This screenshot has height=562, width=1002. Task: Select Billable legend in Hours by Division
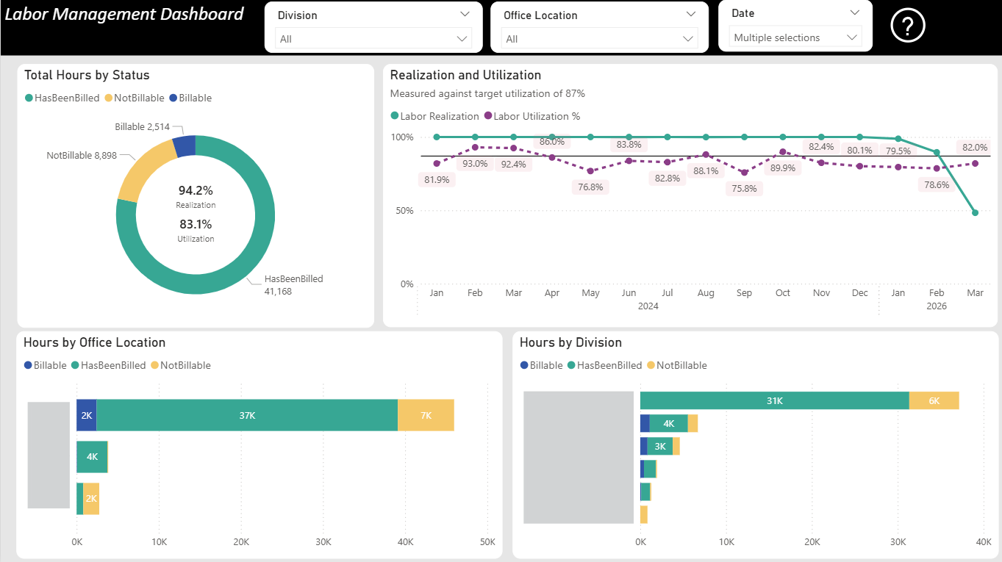[541, 365]
